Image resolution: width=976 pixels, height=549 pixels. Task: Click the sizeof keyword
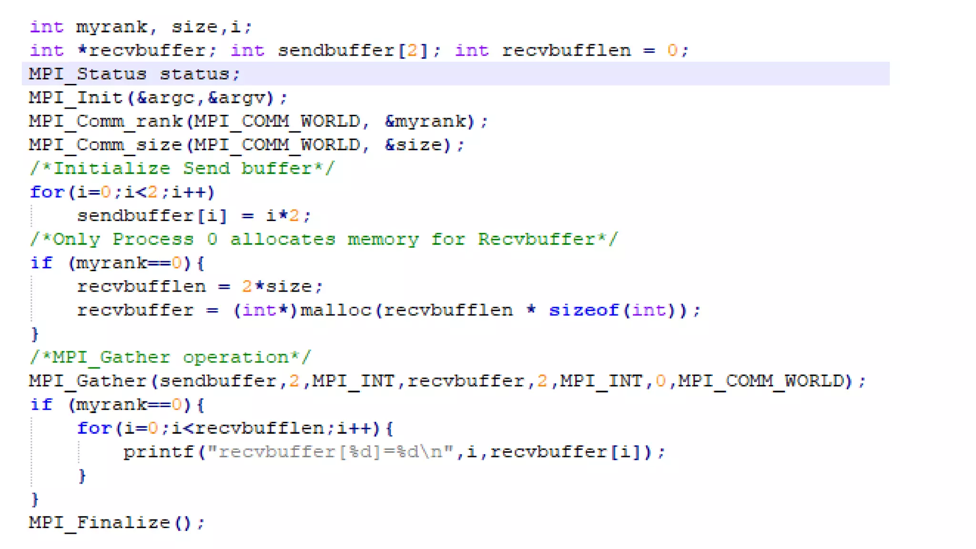tap(583, 310)
